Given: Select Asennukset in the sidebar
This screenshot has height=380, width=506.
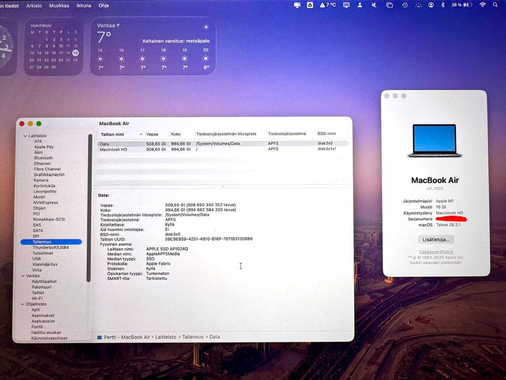Looking at the screenshot, I should [x=43, y=316].
